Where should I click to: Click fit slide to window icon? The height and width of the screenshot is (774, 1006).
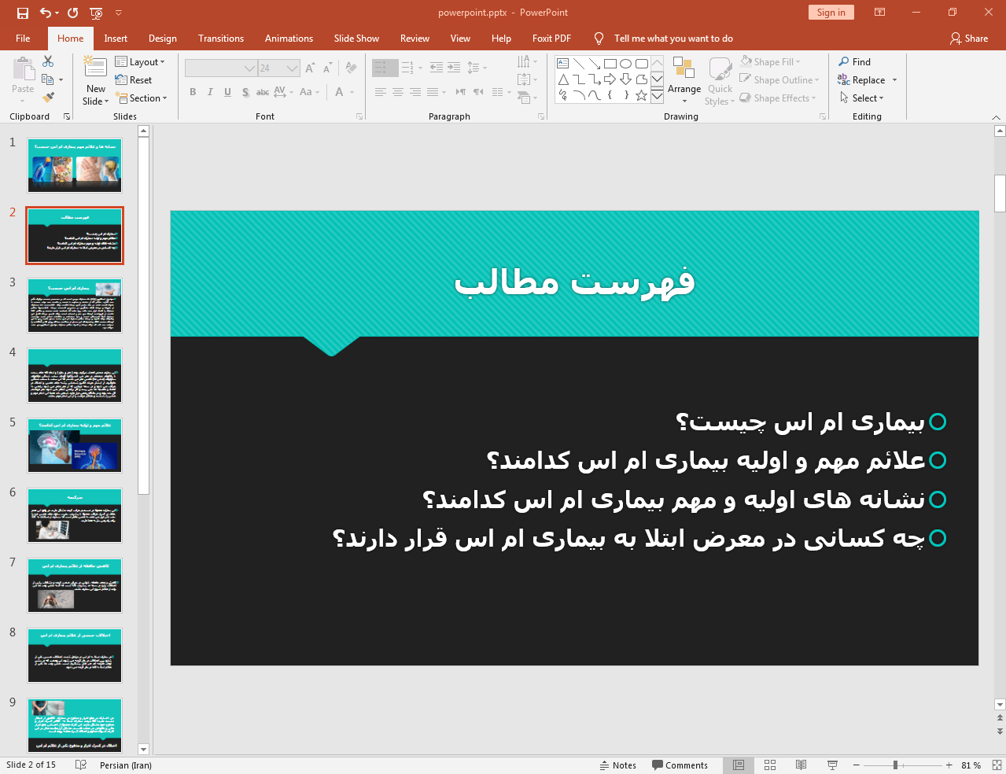click(997, 765)
